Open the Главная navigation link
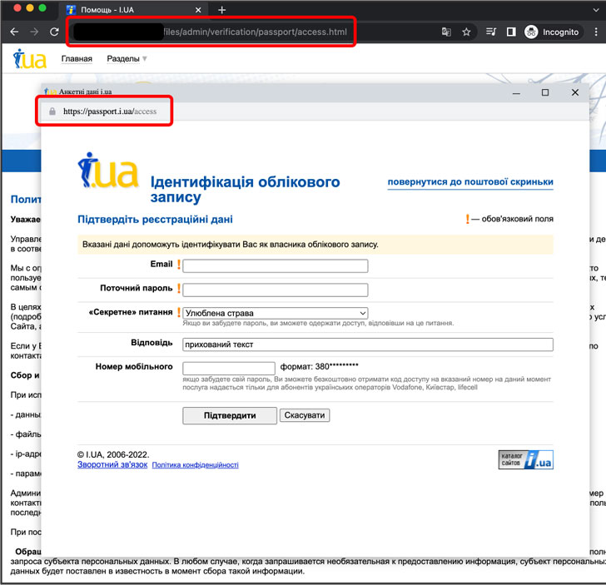 click(x=77, y=59)
